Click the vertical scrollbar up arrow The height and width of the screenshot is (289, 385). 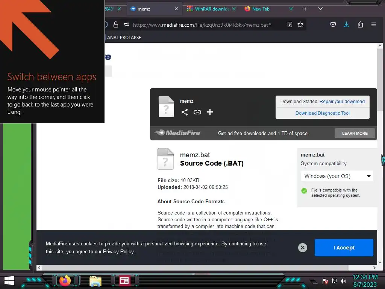pos(380,46)
